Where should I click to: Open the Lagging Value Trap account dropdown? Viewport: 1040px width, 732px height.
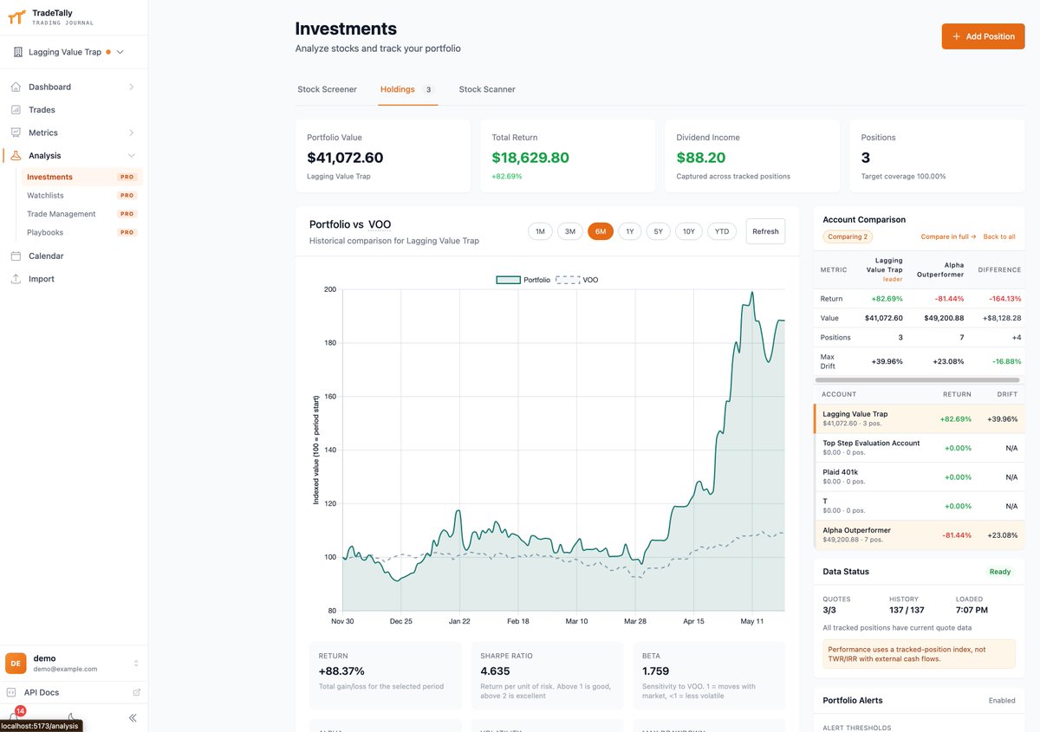coord(69,52)
